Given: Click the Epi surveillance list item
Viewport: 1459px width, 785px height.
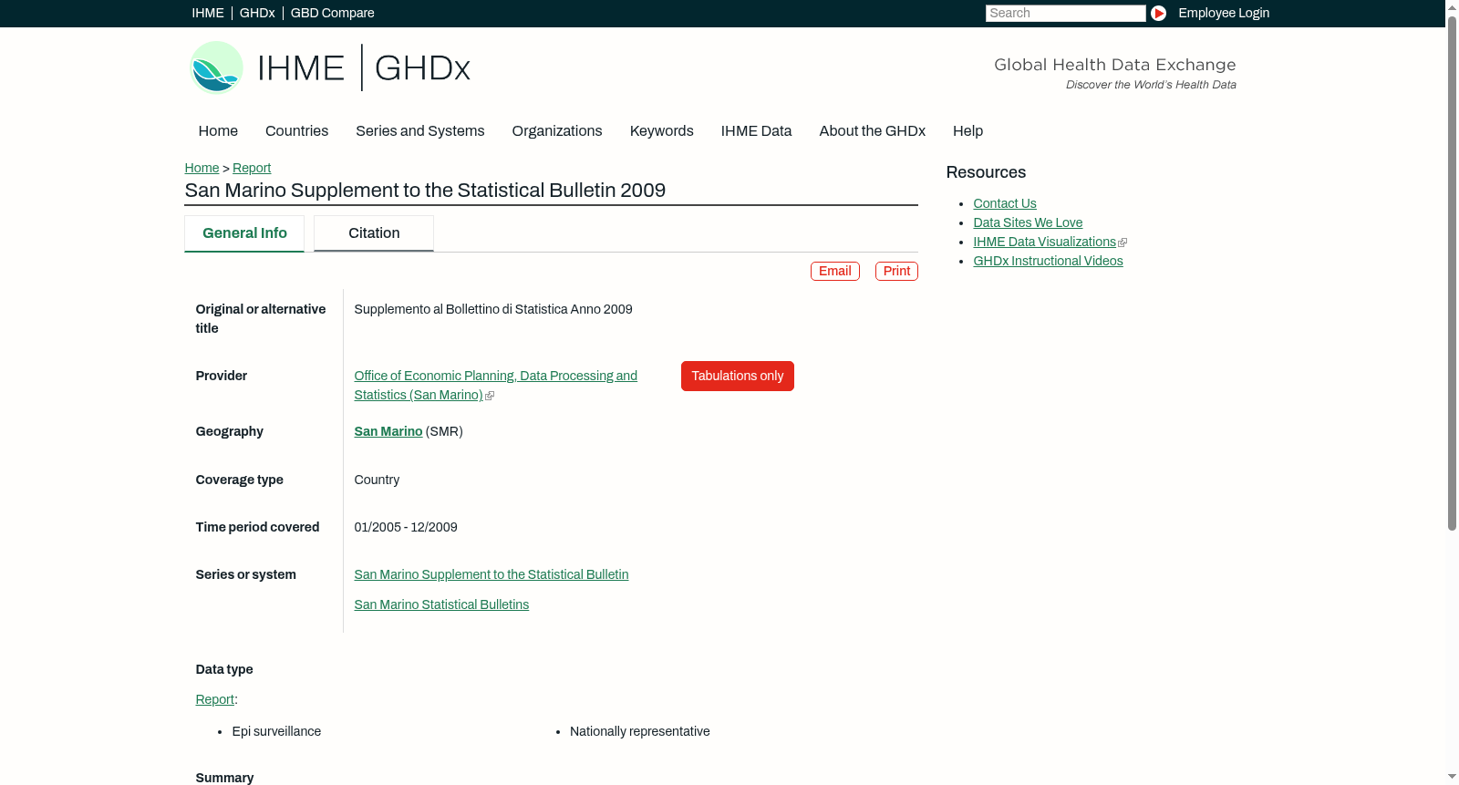Looking at the screenshot, I should pyautogui.click(x=276, y=731).
